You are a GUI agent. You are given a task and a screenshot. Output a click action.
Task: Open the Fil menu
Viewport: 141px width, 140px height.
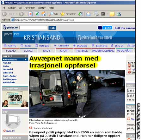[4, 8]
